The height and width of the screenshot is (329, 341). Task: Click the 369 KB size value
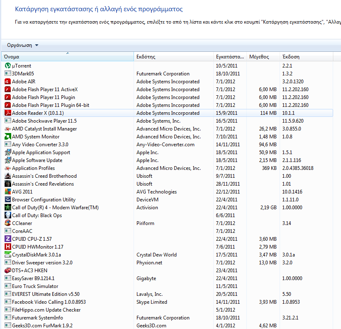269,168
